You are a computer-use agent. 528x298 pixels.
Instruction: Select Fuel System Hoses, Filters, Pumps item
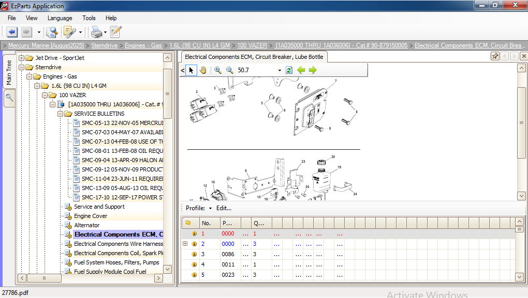[116, 262]
